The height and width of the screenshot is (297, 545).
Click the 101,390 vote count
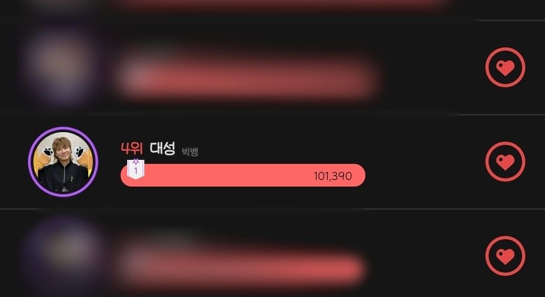tap(333, 176)
